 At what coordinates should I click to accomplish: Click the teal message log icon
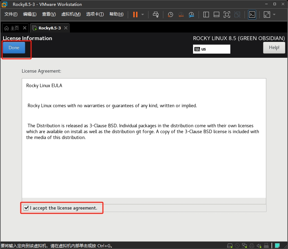click(277, 246)
